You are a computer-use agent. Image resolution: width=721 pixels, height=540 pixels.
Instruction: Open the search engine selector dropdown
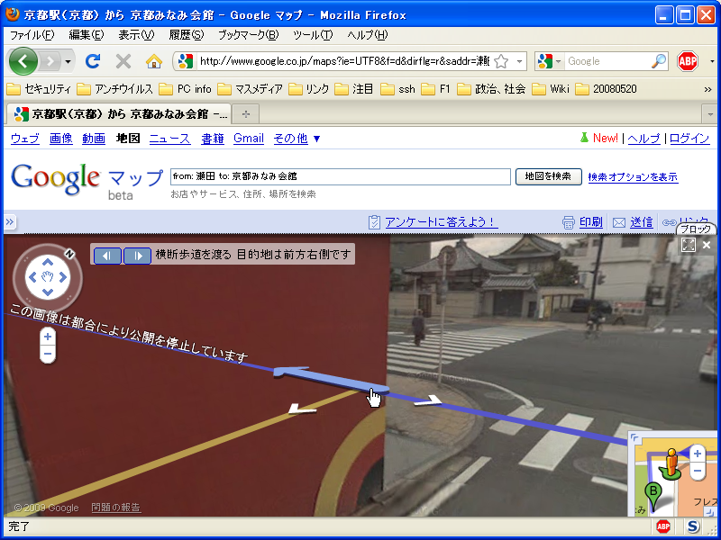tap(550, 61)
